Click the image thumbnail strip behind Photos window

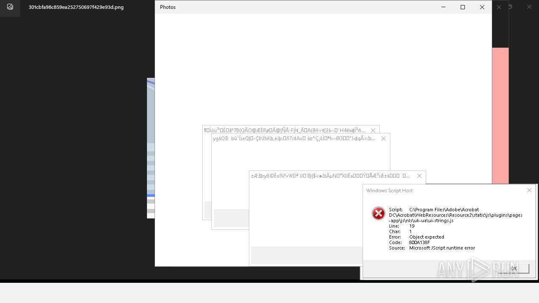151,148
